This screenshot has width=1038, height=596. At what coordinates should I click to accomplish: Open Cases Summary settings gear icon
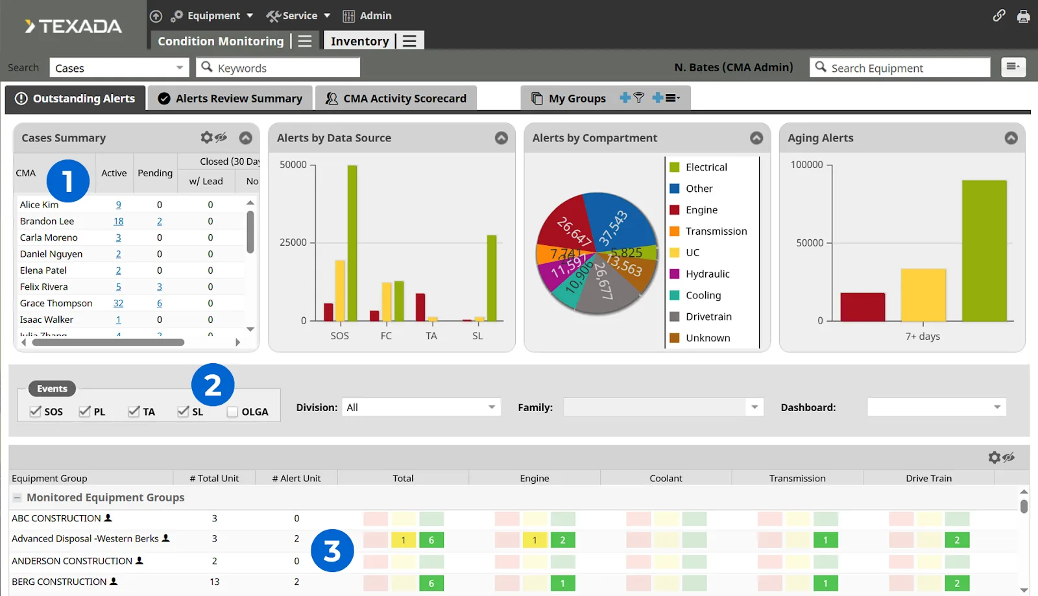pyautogui.click(x=207, y=137)
